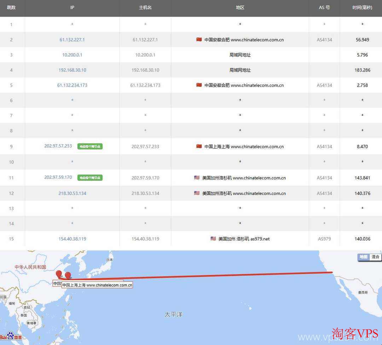Click the 中华人民共和国 label on the map
Image resolution: width=382 pixels, height=345 pixels.
pos(30,267)
